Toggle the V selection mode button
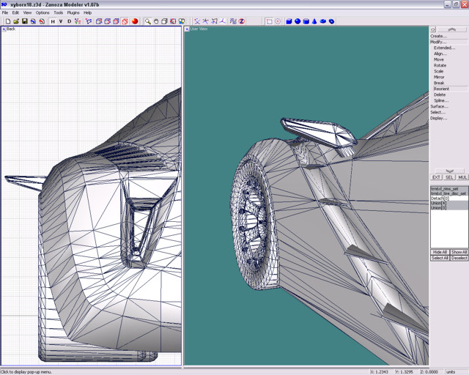The width and height of the screenshot is (469, 375). [x=61, y=21]
